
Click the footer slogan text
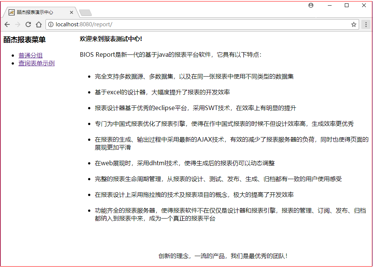(223, 256)
